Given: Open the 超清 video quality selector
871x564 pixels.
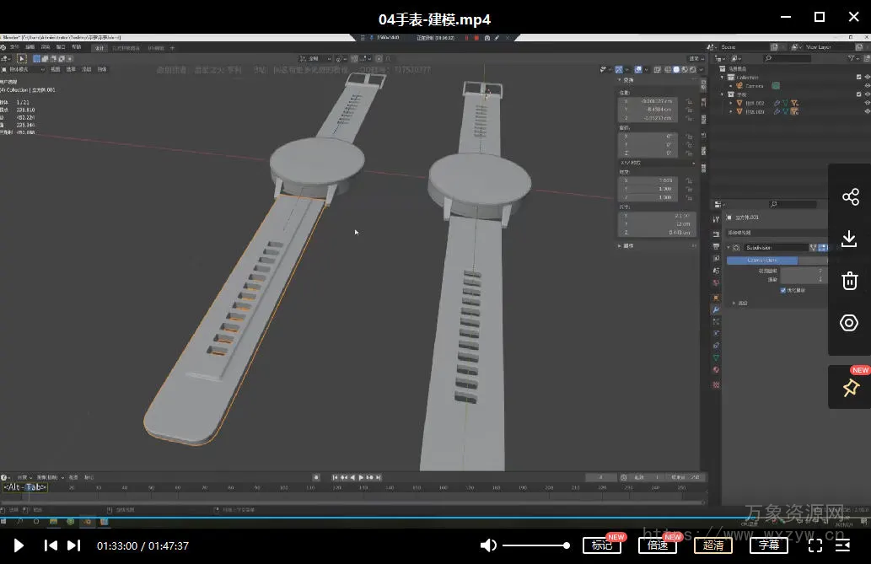Looking at the screenshot, I should (x=713, y=545).
